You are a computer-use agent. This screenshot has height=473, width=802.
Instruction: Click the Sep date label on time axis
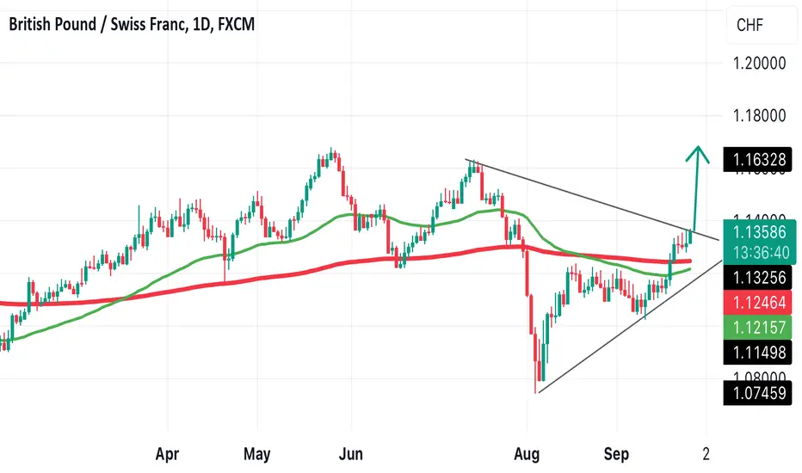click(x=616, y=453)
